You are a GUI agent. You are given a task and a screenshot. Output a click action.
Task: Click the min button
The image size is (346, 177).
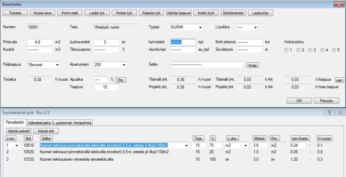tap(339, 80)
